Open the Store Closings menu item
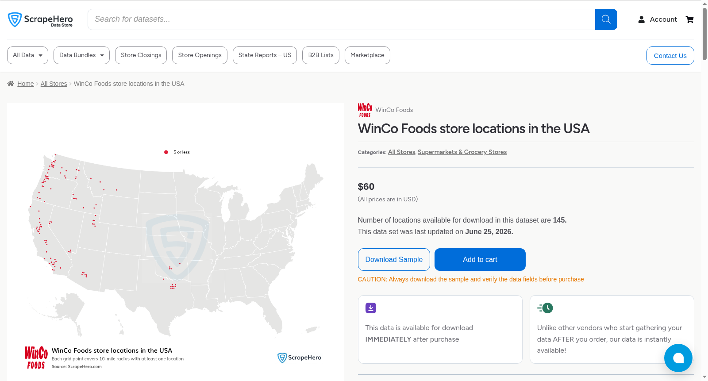The width and height of the screenshot is (708, 381). (x=141, y=55)
